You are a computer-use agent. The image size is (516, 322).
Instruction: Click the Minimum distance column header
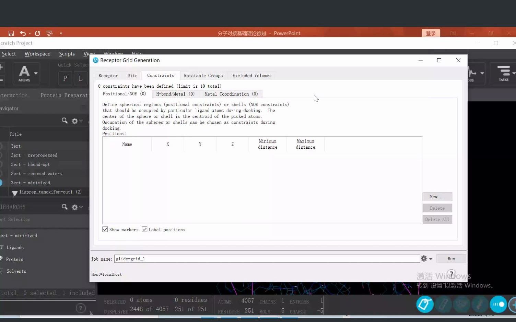[x=268, y=144]
